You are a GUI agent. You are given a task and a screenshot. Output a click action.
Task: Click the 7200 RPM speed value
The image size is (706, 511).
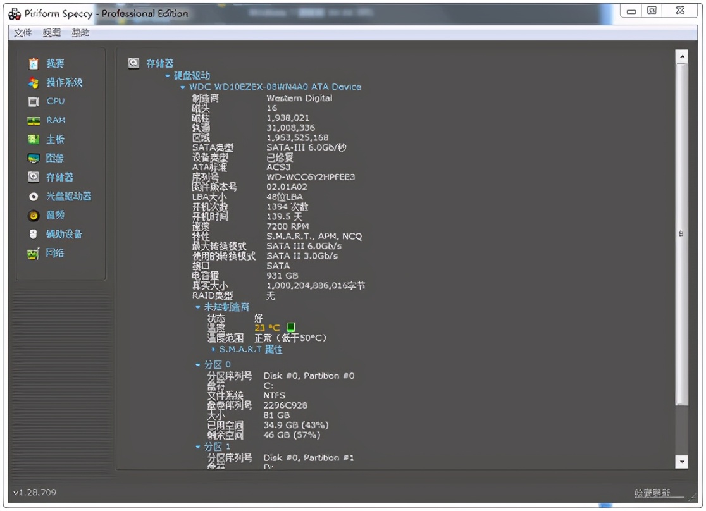(x=287, y=226)
